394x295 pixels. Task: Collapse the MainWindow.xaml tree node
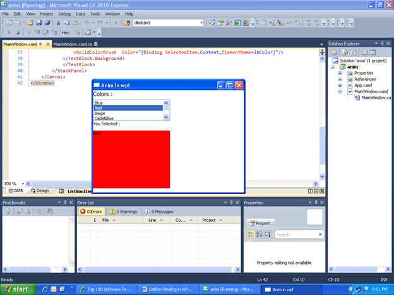tap(340, 91)
